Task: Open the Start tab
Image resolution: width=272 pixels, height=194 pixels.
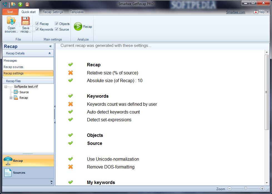Action: (10, 12)
